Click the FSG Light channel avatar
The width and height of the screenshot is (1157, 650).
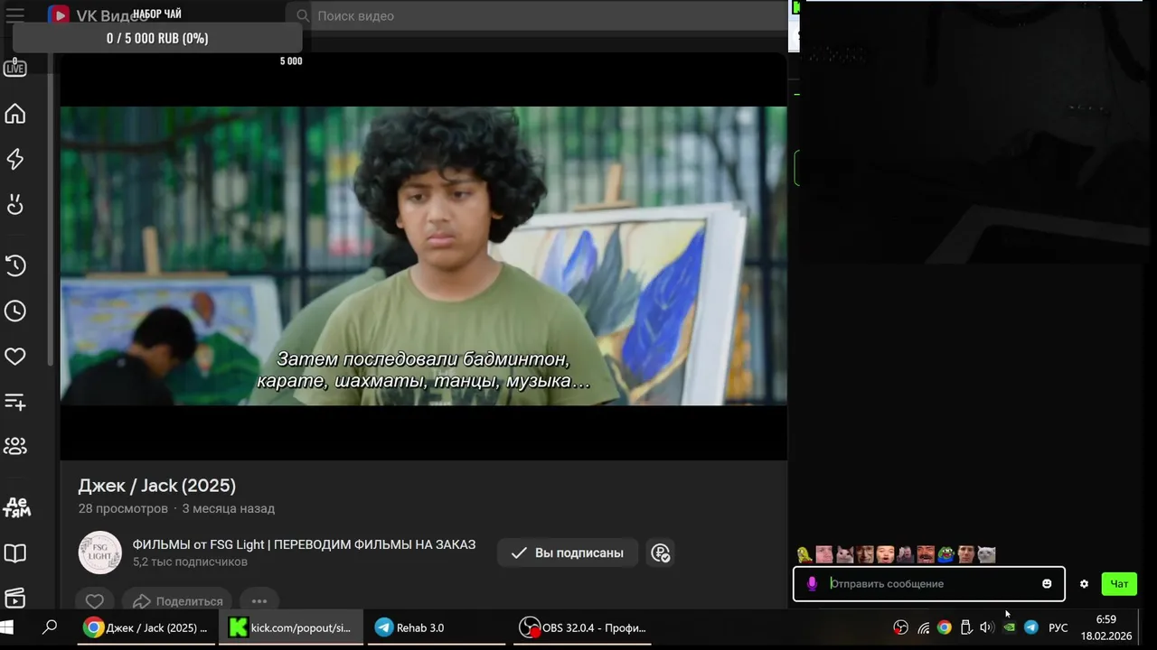click(x=99, y=552)
